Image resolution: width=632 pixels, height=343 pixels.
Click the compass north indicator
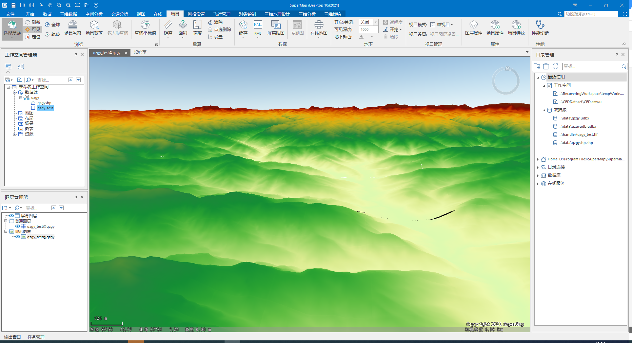pyautogui.click(x=507, y=68)
